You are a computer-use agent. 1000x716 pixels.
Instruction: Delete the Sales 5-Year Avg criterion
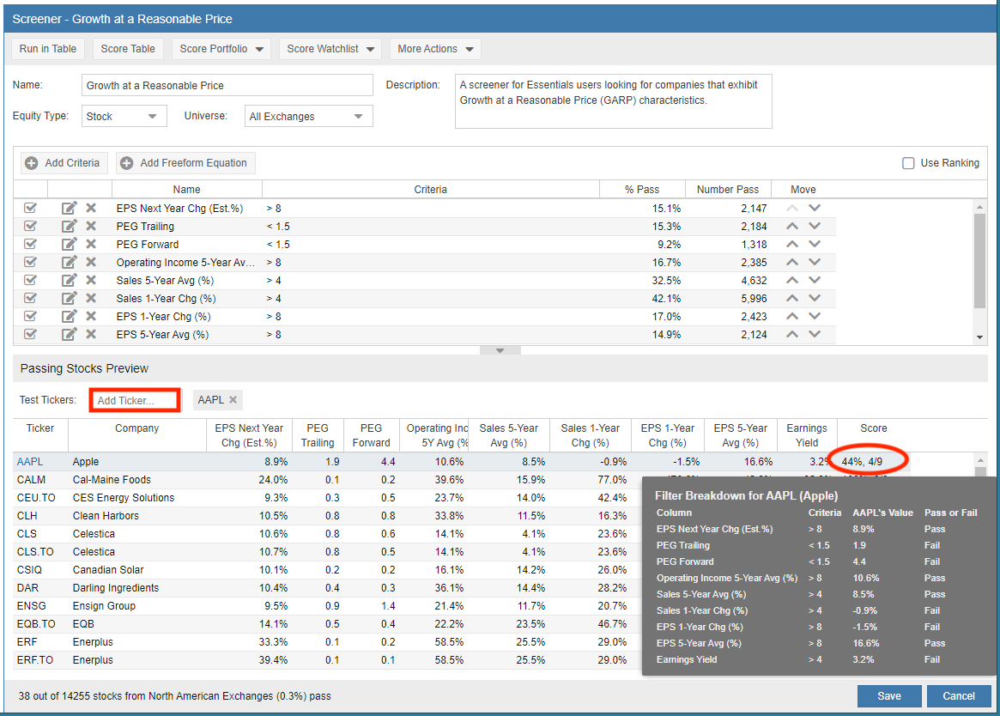pyautogui.click(x=91, y=280)
